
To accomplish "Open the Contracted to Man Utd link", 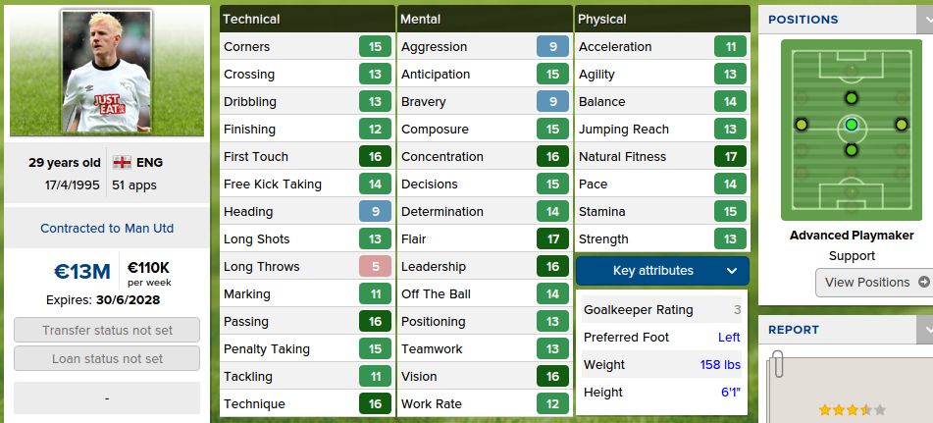I will [x=107, y=228].
